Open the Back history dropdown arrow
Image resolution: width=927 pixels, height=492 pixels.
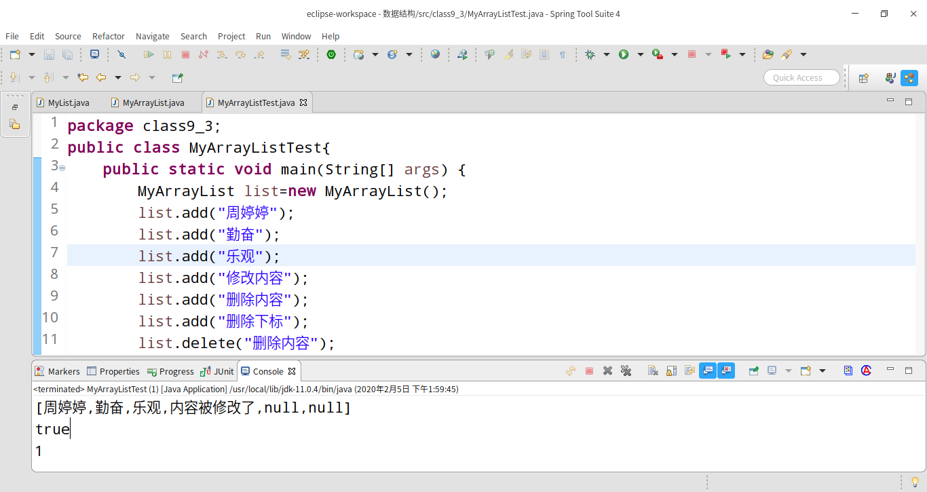pyautogui.click(x=118, y=77)
